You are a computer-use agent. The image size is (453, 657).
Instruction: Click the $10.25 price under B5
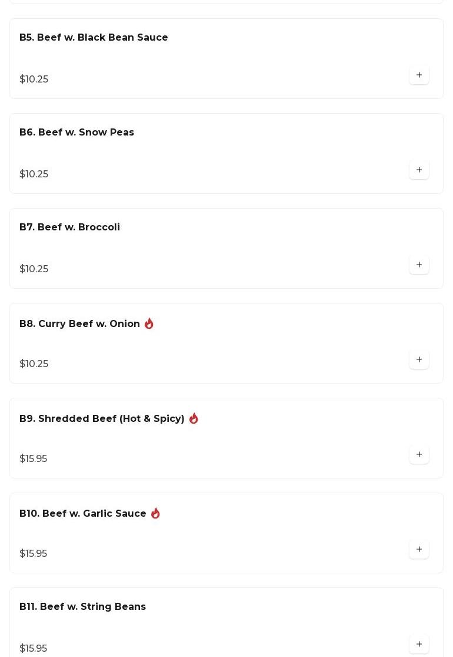tap(34, 80)
